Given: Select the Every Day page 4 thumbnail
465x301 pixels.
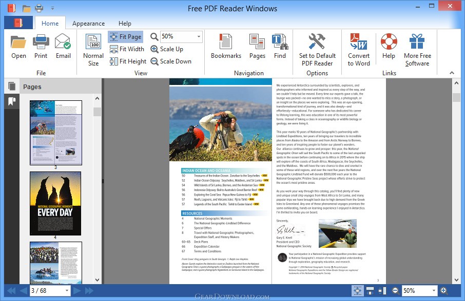Looking at the screenshot, I should [55, 203].
